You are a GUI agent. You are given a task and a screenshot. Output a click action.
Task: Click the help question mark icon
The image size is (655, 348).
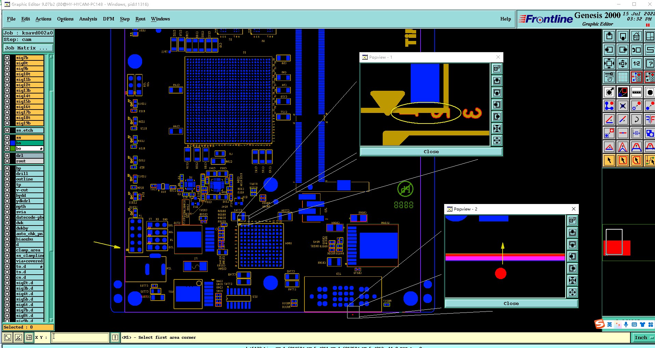650,63
